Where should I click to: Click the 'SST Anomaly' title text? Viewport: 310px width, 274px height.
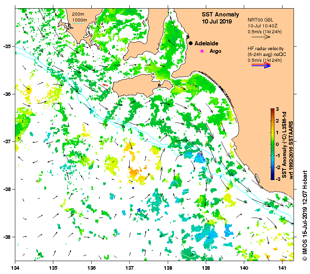[x=220, y=14]
